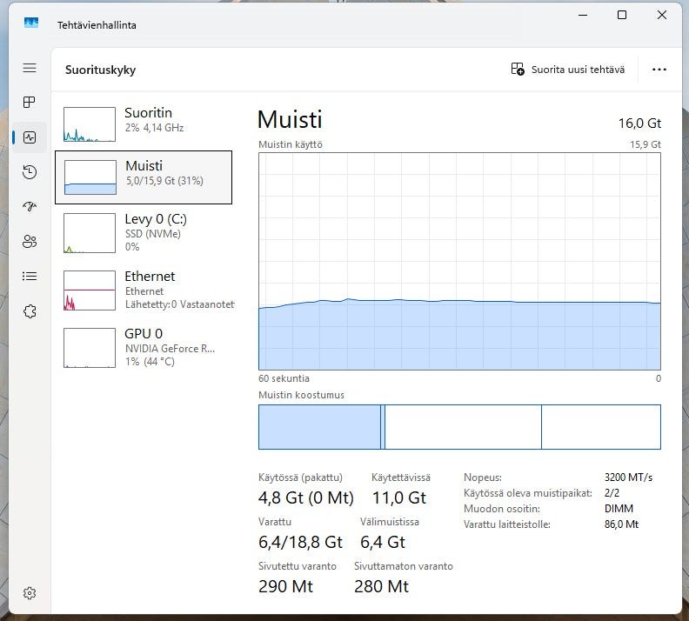Show the Details list page icon
Viewport: 689px width, 621px height.
click(x=30, y=277)
